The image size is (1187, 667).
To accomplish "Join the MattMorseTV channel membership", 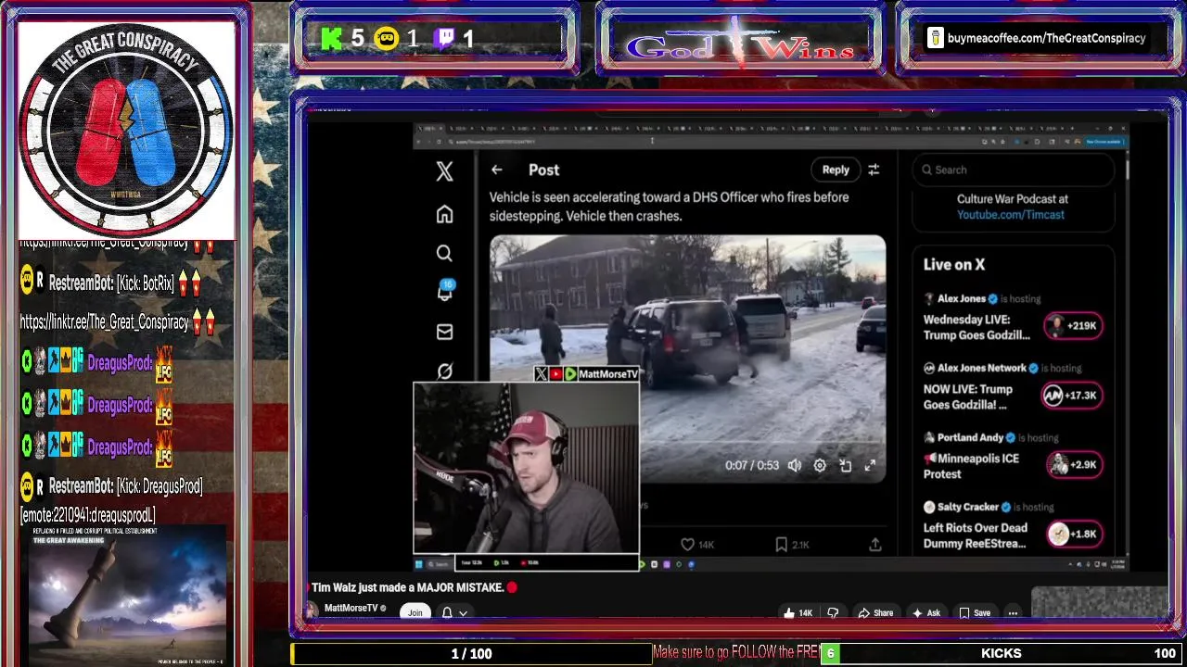I will 415,612.
